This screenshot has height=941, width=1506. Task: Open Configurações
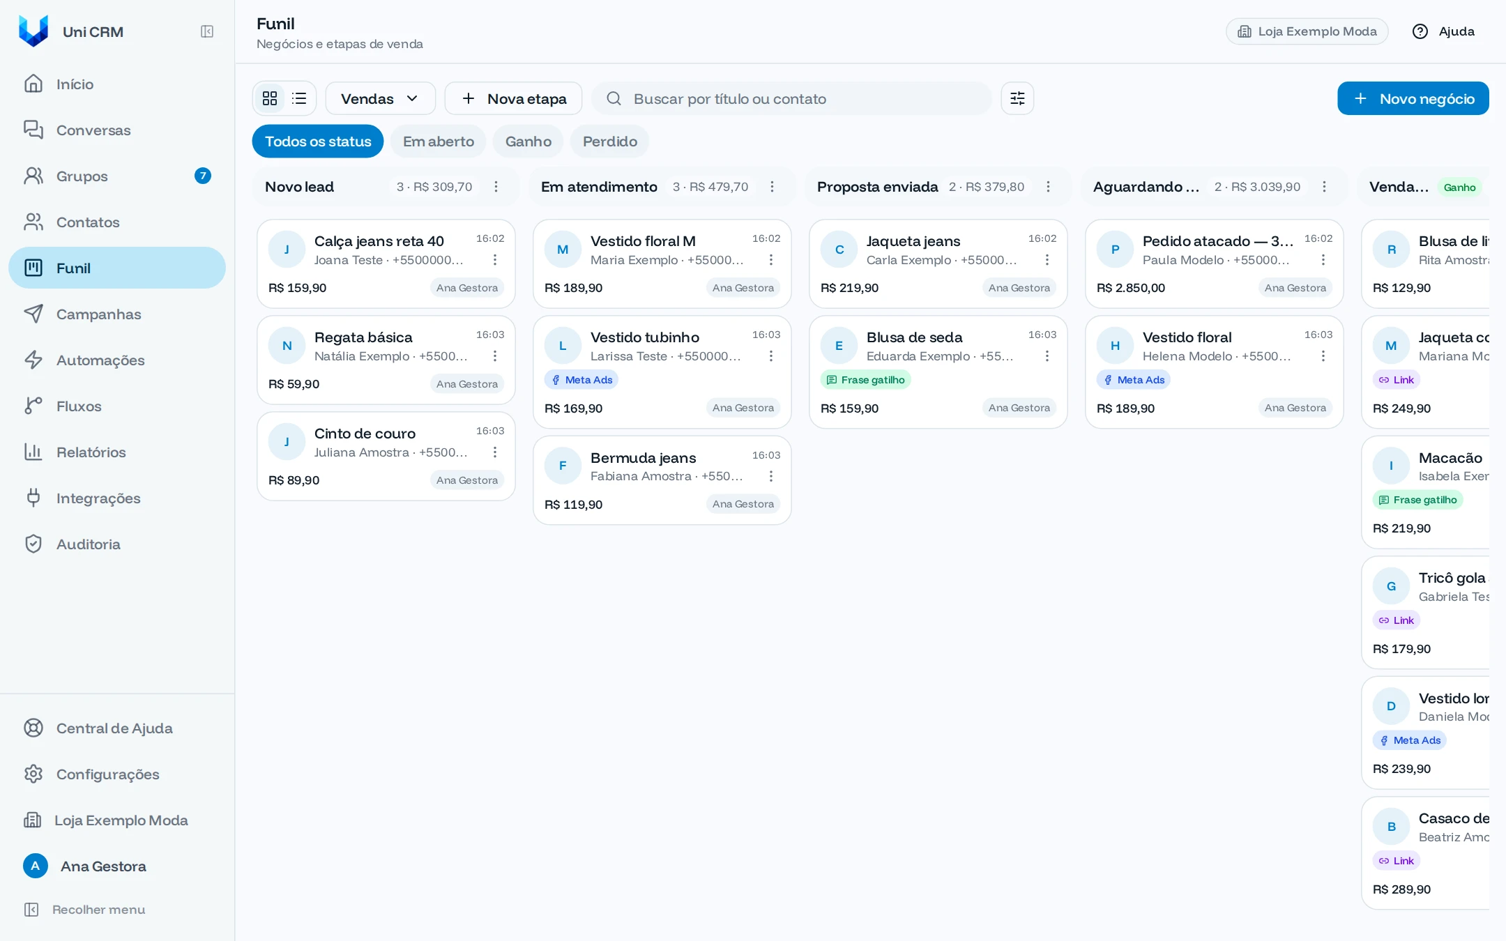tap(117, 774)
